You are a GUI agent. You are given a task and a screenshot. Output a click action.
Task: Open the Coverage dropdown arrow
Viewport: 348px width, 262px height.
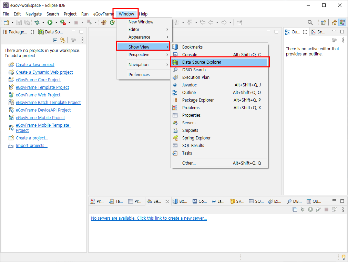[x=69, y=22]
